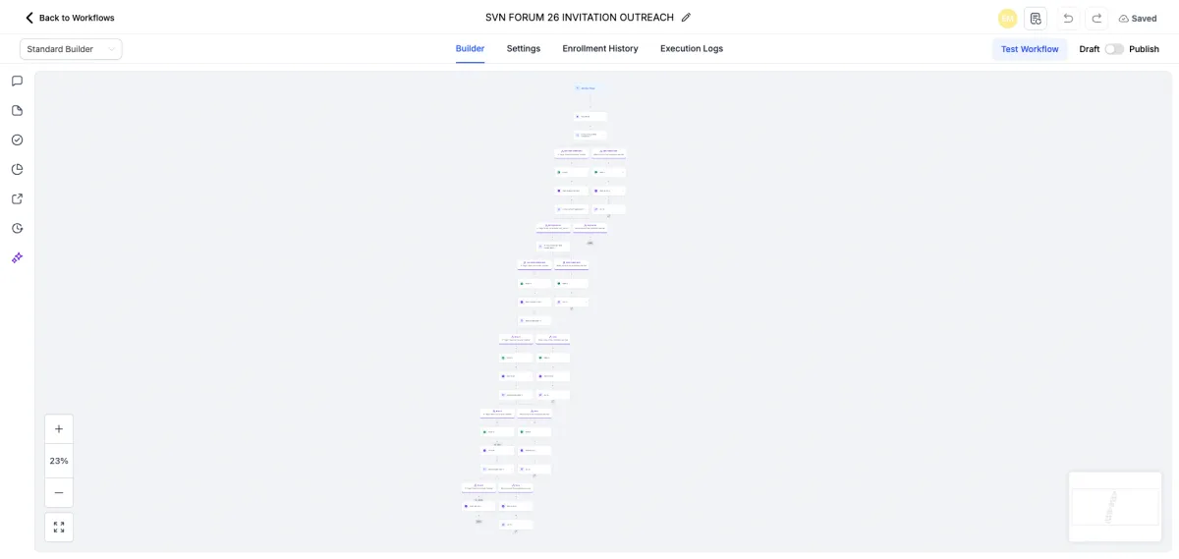This screenshot has height=559, width=1179.
Task: Click the circled checkmark sidebar icon
Action: (x=17, y=140)
